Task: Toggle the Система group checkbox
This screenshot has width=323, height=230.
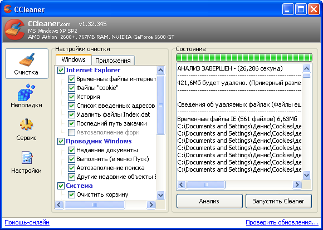Action: click(61, 186)
